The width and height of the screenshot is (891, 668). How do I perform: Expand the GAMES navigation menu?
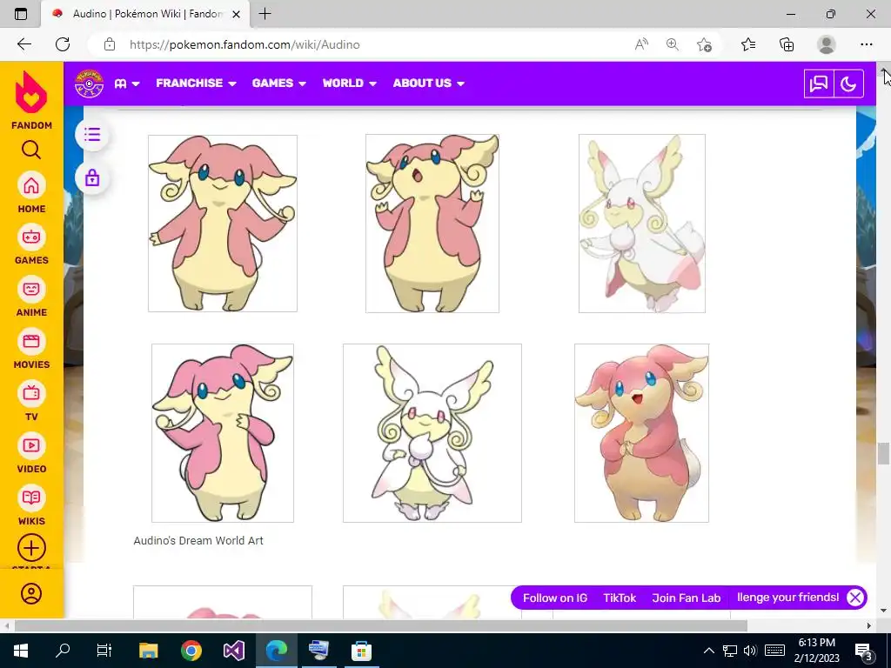click(x=279, y=83)
